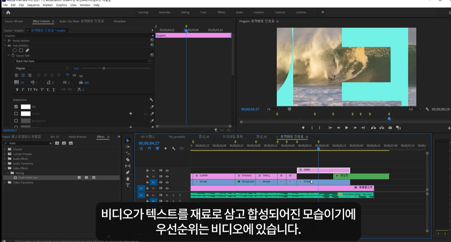Select the Track Select Forward tool
Viewport: 451px width, 242px height.
pyautogui.click(x=128, y=147)
